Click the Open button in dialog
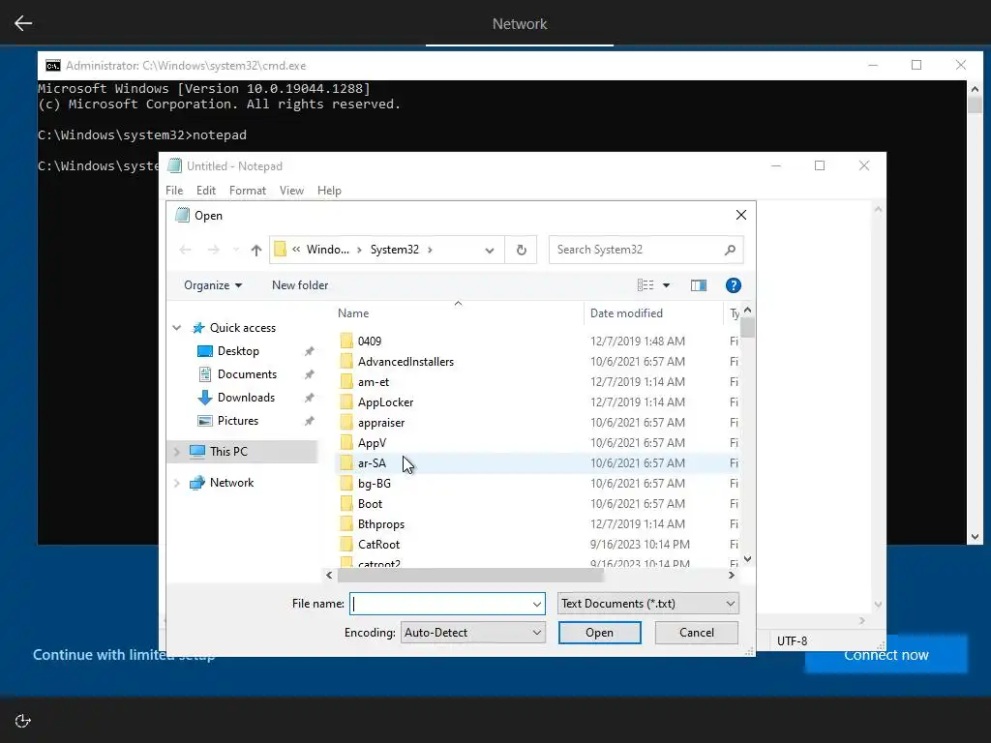991x743 pixels. click(x=599, y=633)
